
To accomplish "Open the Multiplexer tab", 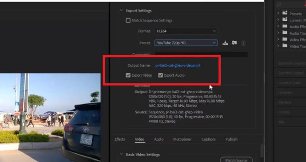I will [x=182, y=139].
